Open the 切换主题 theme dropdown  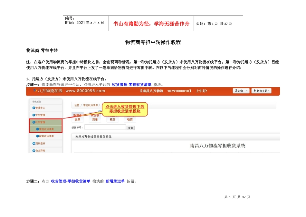[x=261, y=91]
